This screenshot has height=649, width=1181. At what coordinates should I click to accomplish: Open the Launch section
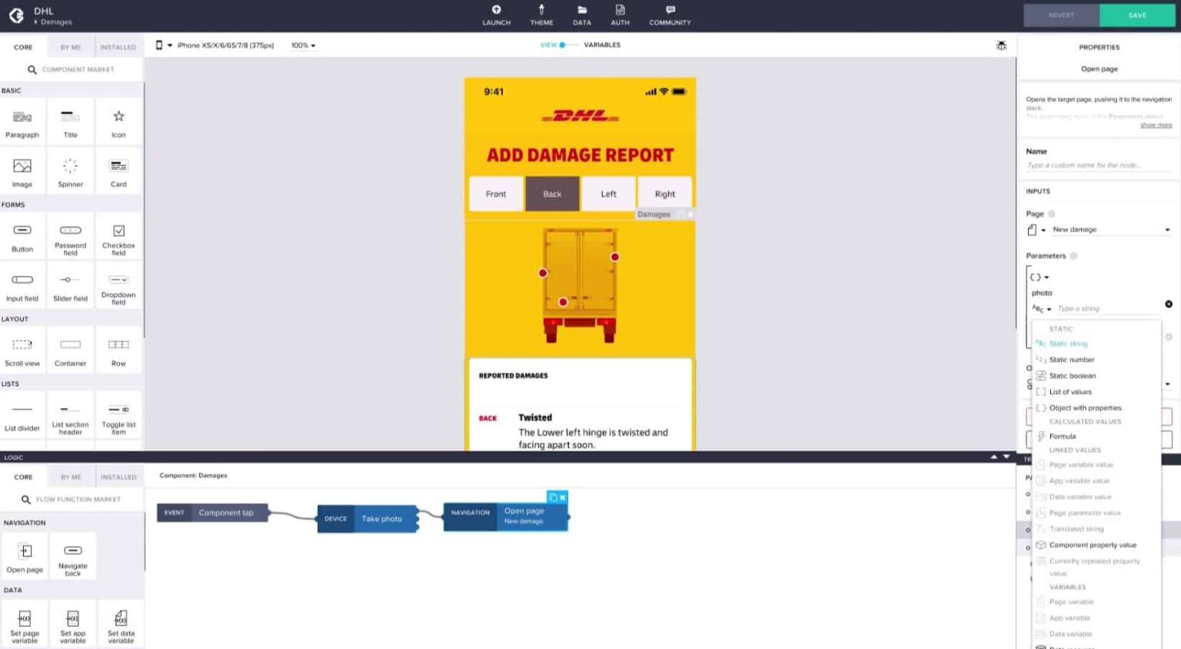tap(496, 15)
